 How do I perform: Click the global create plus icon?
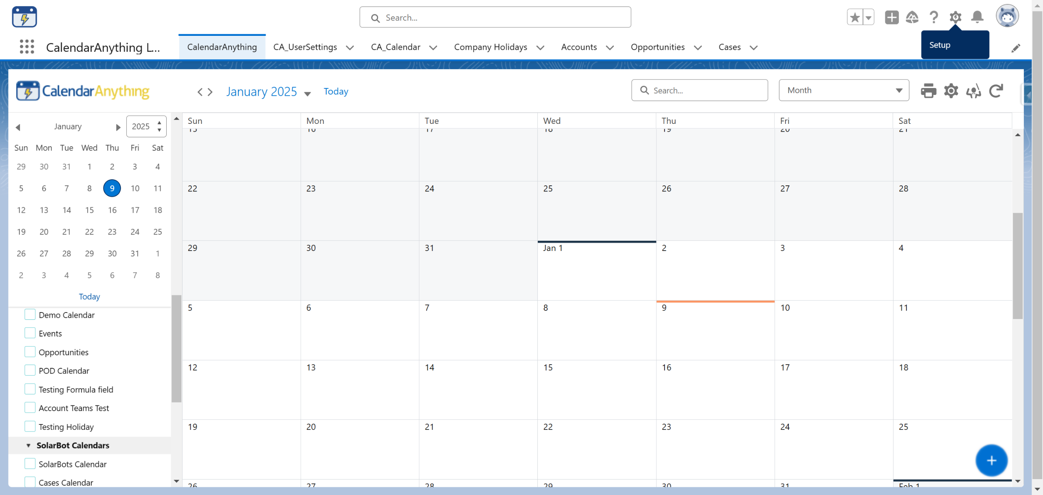click(x=891, y=17)
